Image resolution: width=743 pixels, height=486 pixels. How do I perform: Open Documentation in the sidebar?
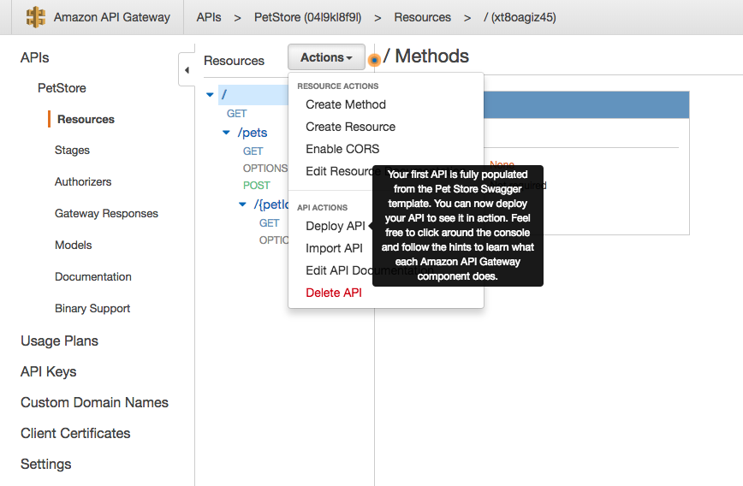(92, 276)
